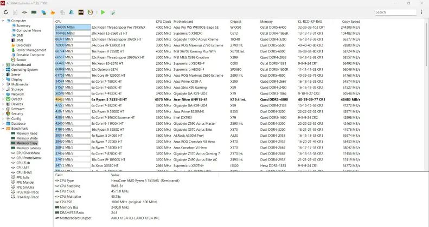Select Power Management in the tree
The width and height of the screenshot is (429, 227).
pos(31,50)
